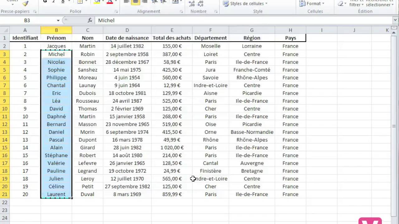
Task: Open the Styles de cellules dropdown
Action: point(246,3)
